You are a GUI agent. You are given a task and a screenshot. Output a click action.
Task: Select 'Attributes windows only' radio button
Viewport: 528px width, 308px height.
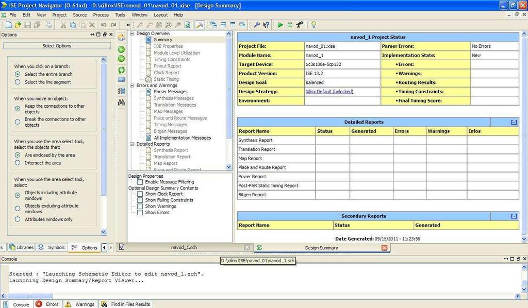pos(18,219)
